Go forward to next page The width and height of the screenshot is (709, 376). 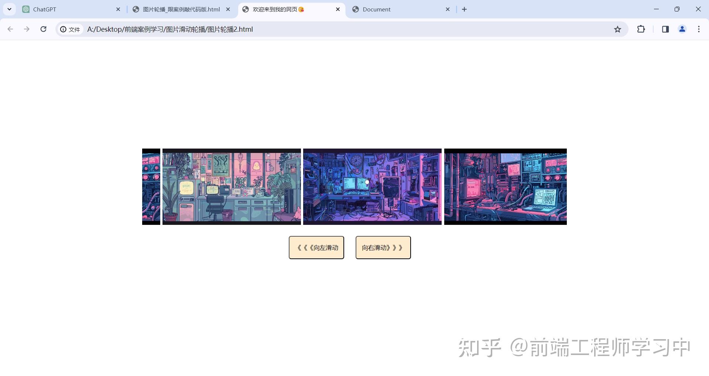click(27, 29)
